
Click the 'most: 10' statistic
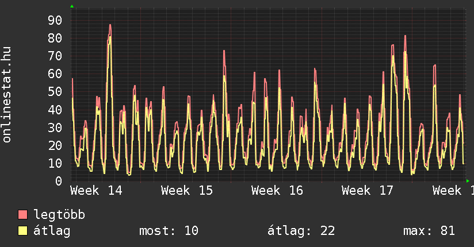click(x=169, y=231)
